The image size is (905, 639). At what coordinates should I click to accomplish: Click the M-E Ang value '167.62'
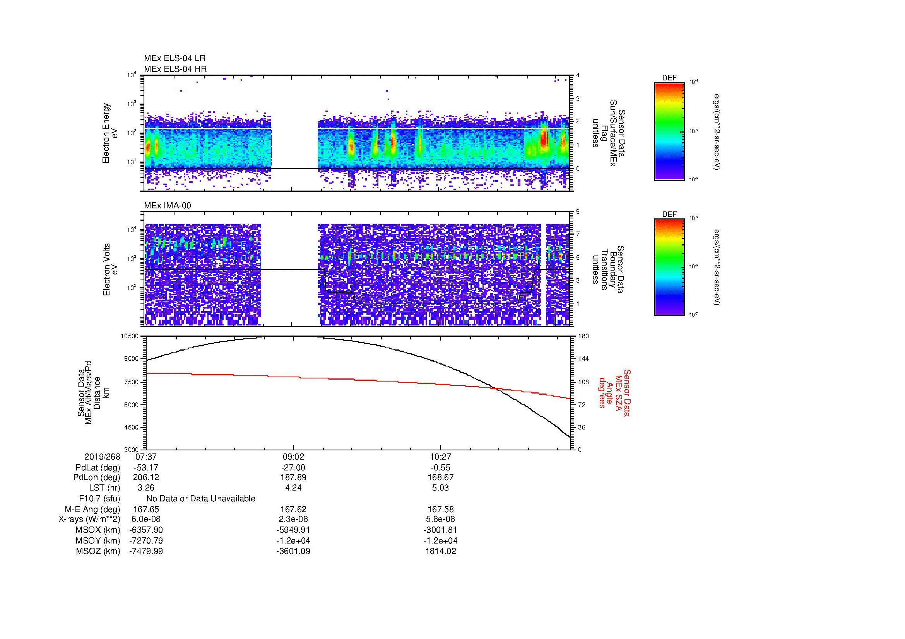(x=293, y=509)
